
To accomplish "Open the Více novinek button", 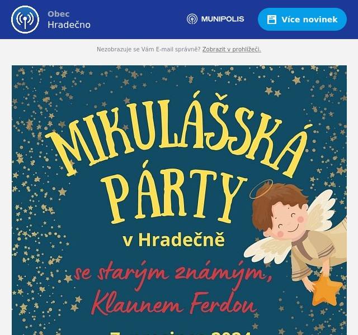I will (x=302, y=20).
